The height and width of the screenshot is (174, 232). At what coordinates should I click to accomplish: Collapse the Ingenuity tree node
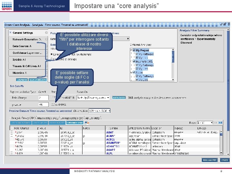(131, 61)
